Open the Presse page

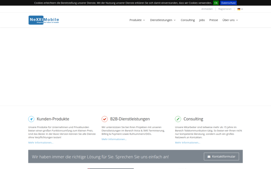pyautogui.click(x=214, y=20)
